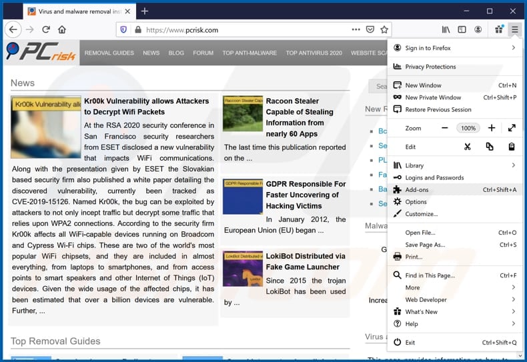Open the Kr00k Vulnerability article headline
Image resolution: width=527 pixels, height=362 pixels.
146,107
